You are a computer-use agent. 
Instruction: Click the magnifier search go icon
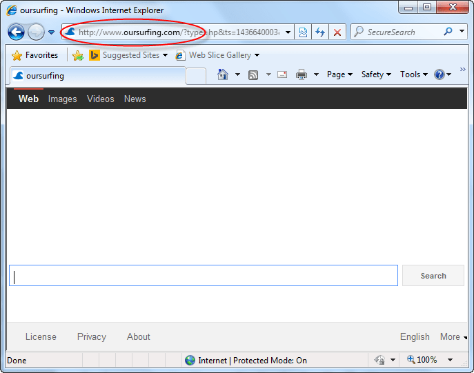point(448,32)
